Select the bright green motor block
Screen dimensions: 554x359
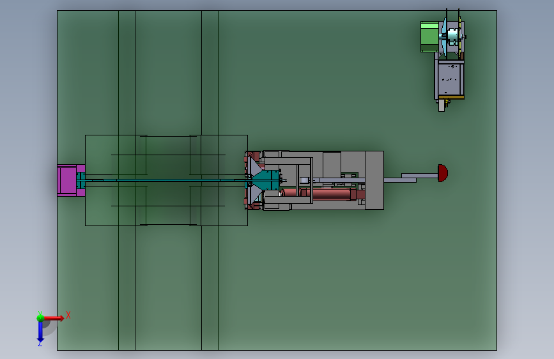coord(429,36)
